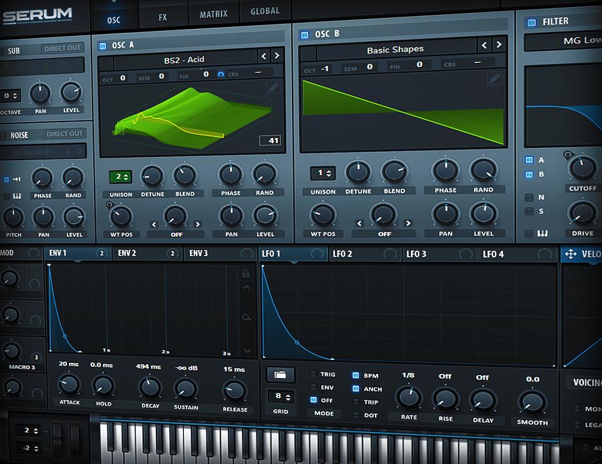Adjust OSC A unison voices stepper
The width and height of the screenshot is (602, 464).
[x=120, y=177]
